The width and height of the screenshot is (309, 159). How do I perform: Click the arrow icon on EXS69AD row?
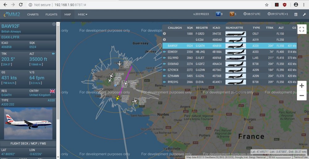(x=164, y=64)
